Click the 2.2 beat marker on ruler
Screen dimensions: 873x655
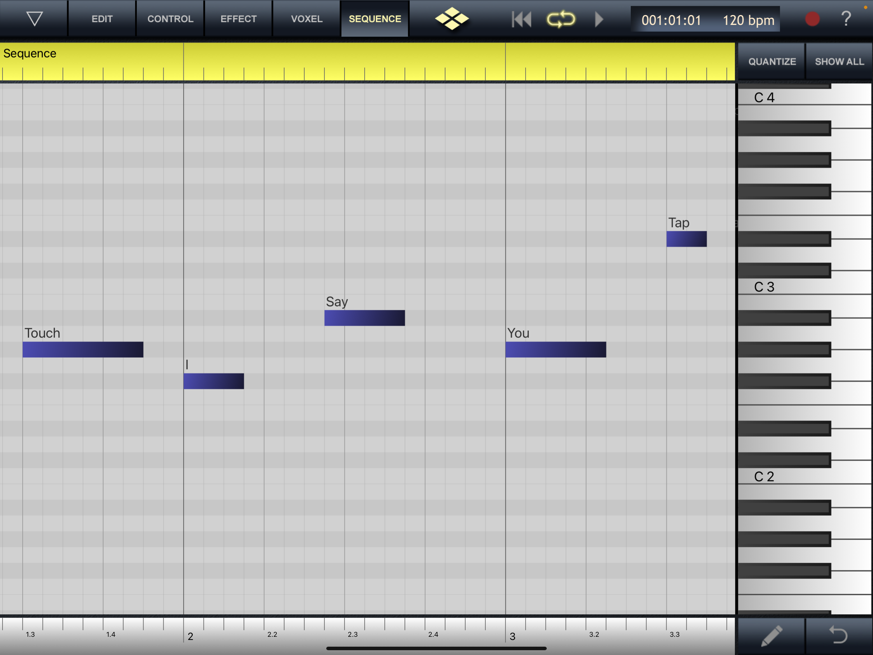click(x=272, y=635)
